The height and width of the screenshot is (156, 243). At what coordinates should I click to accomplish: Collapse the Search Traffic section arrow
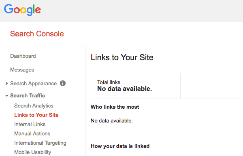(6, 96)
